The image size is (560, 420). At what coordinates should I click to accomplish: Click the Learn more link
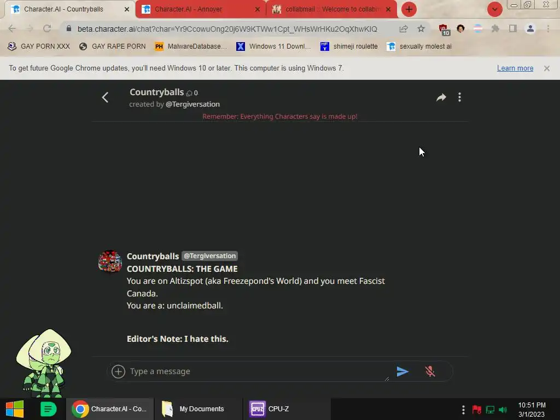point(515,68)
